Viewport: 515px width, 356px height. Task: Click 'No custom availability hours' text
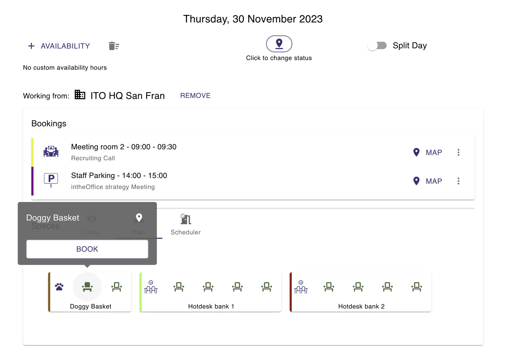(x=65, y=68)
